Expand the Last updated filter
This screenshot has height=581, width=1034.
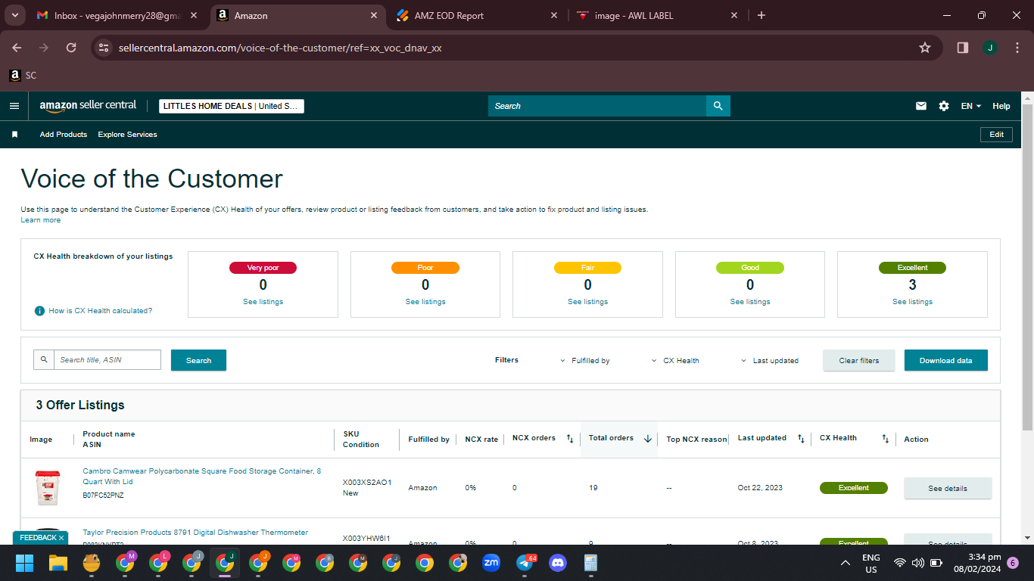coord(769,361)
